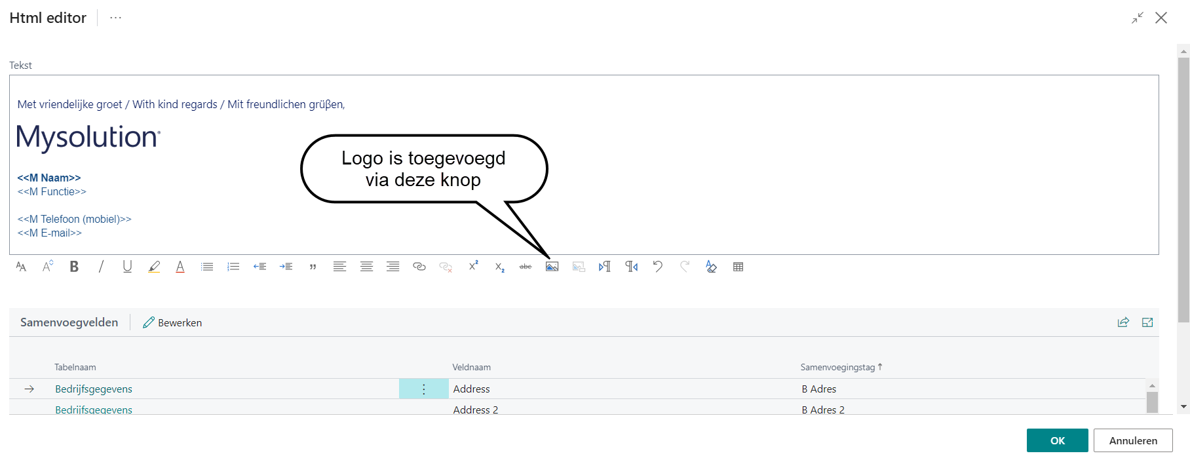
Task: Apply superscript formatting
Action: (473, 266)
